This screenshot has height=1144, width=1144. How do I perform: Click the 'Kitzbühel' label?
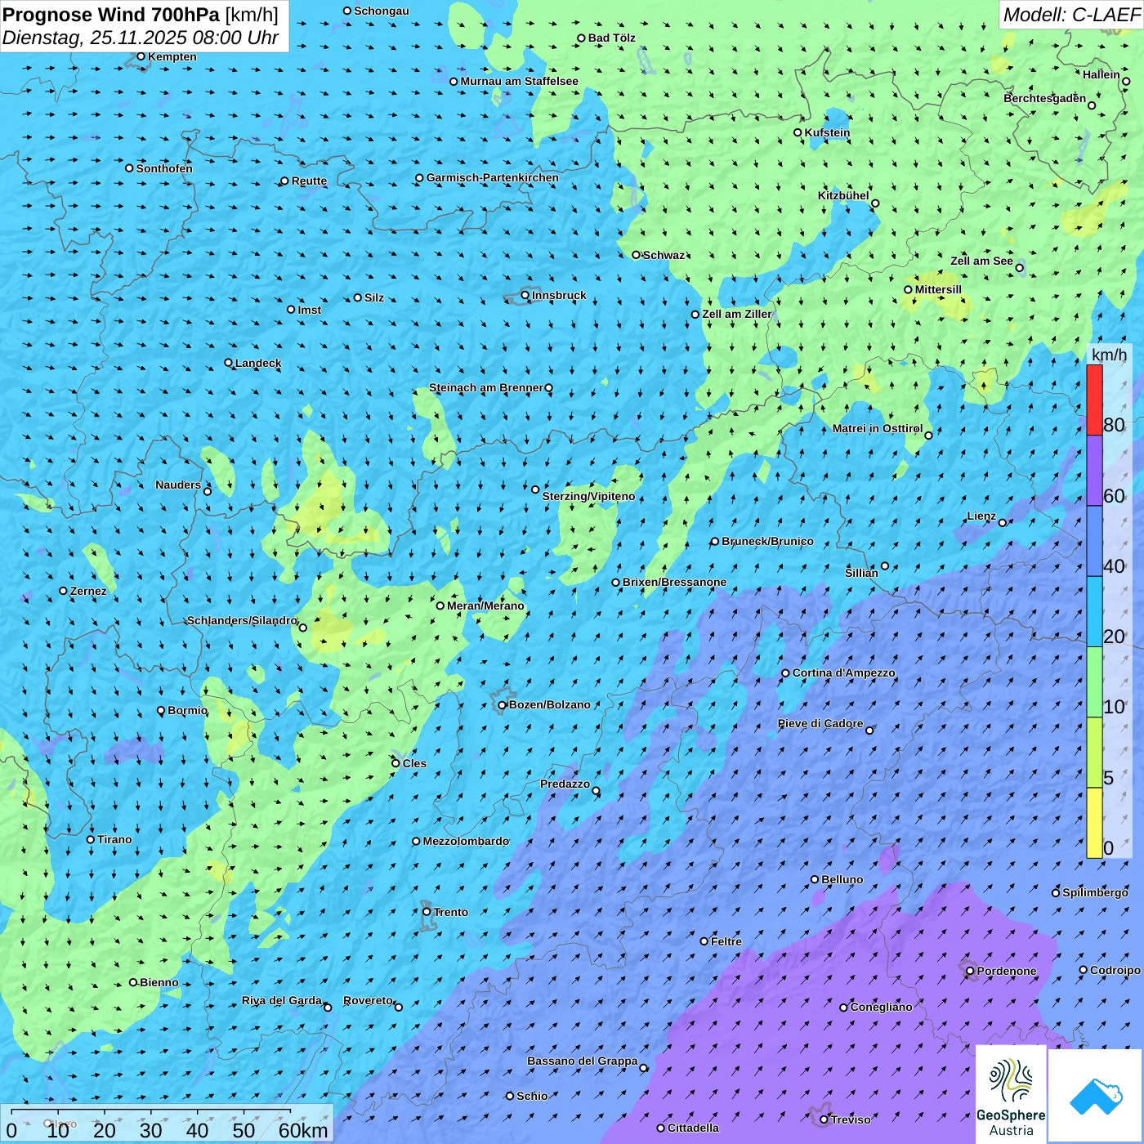coord(843,195)
